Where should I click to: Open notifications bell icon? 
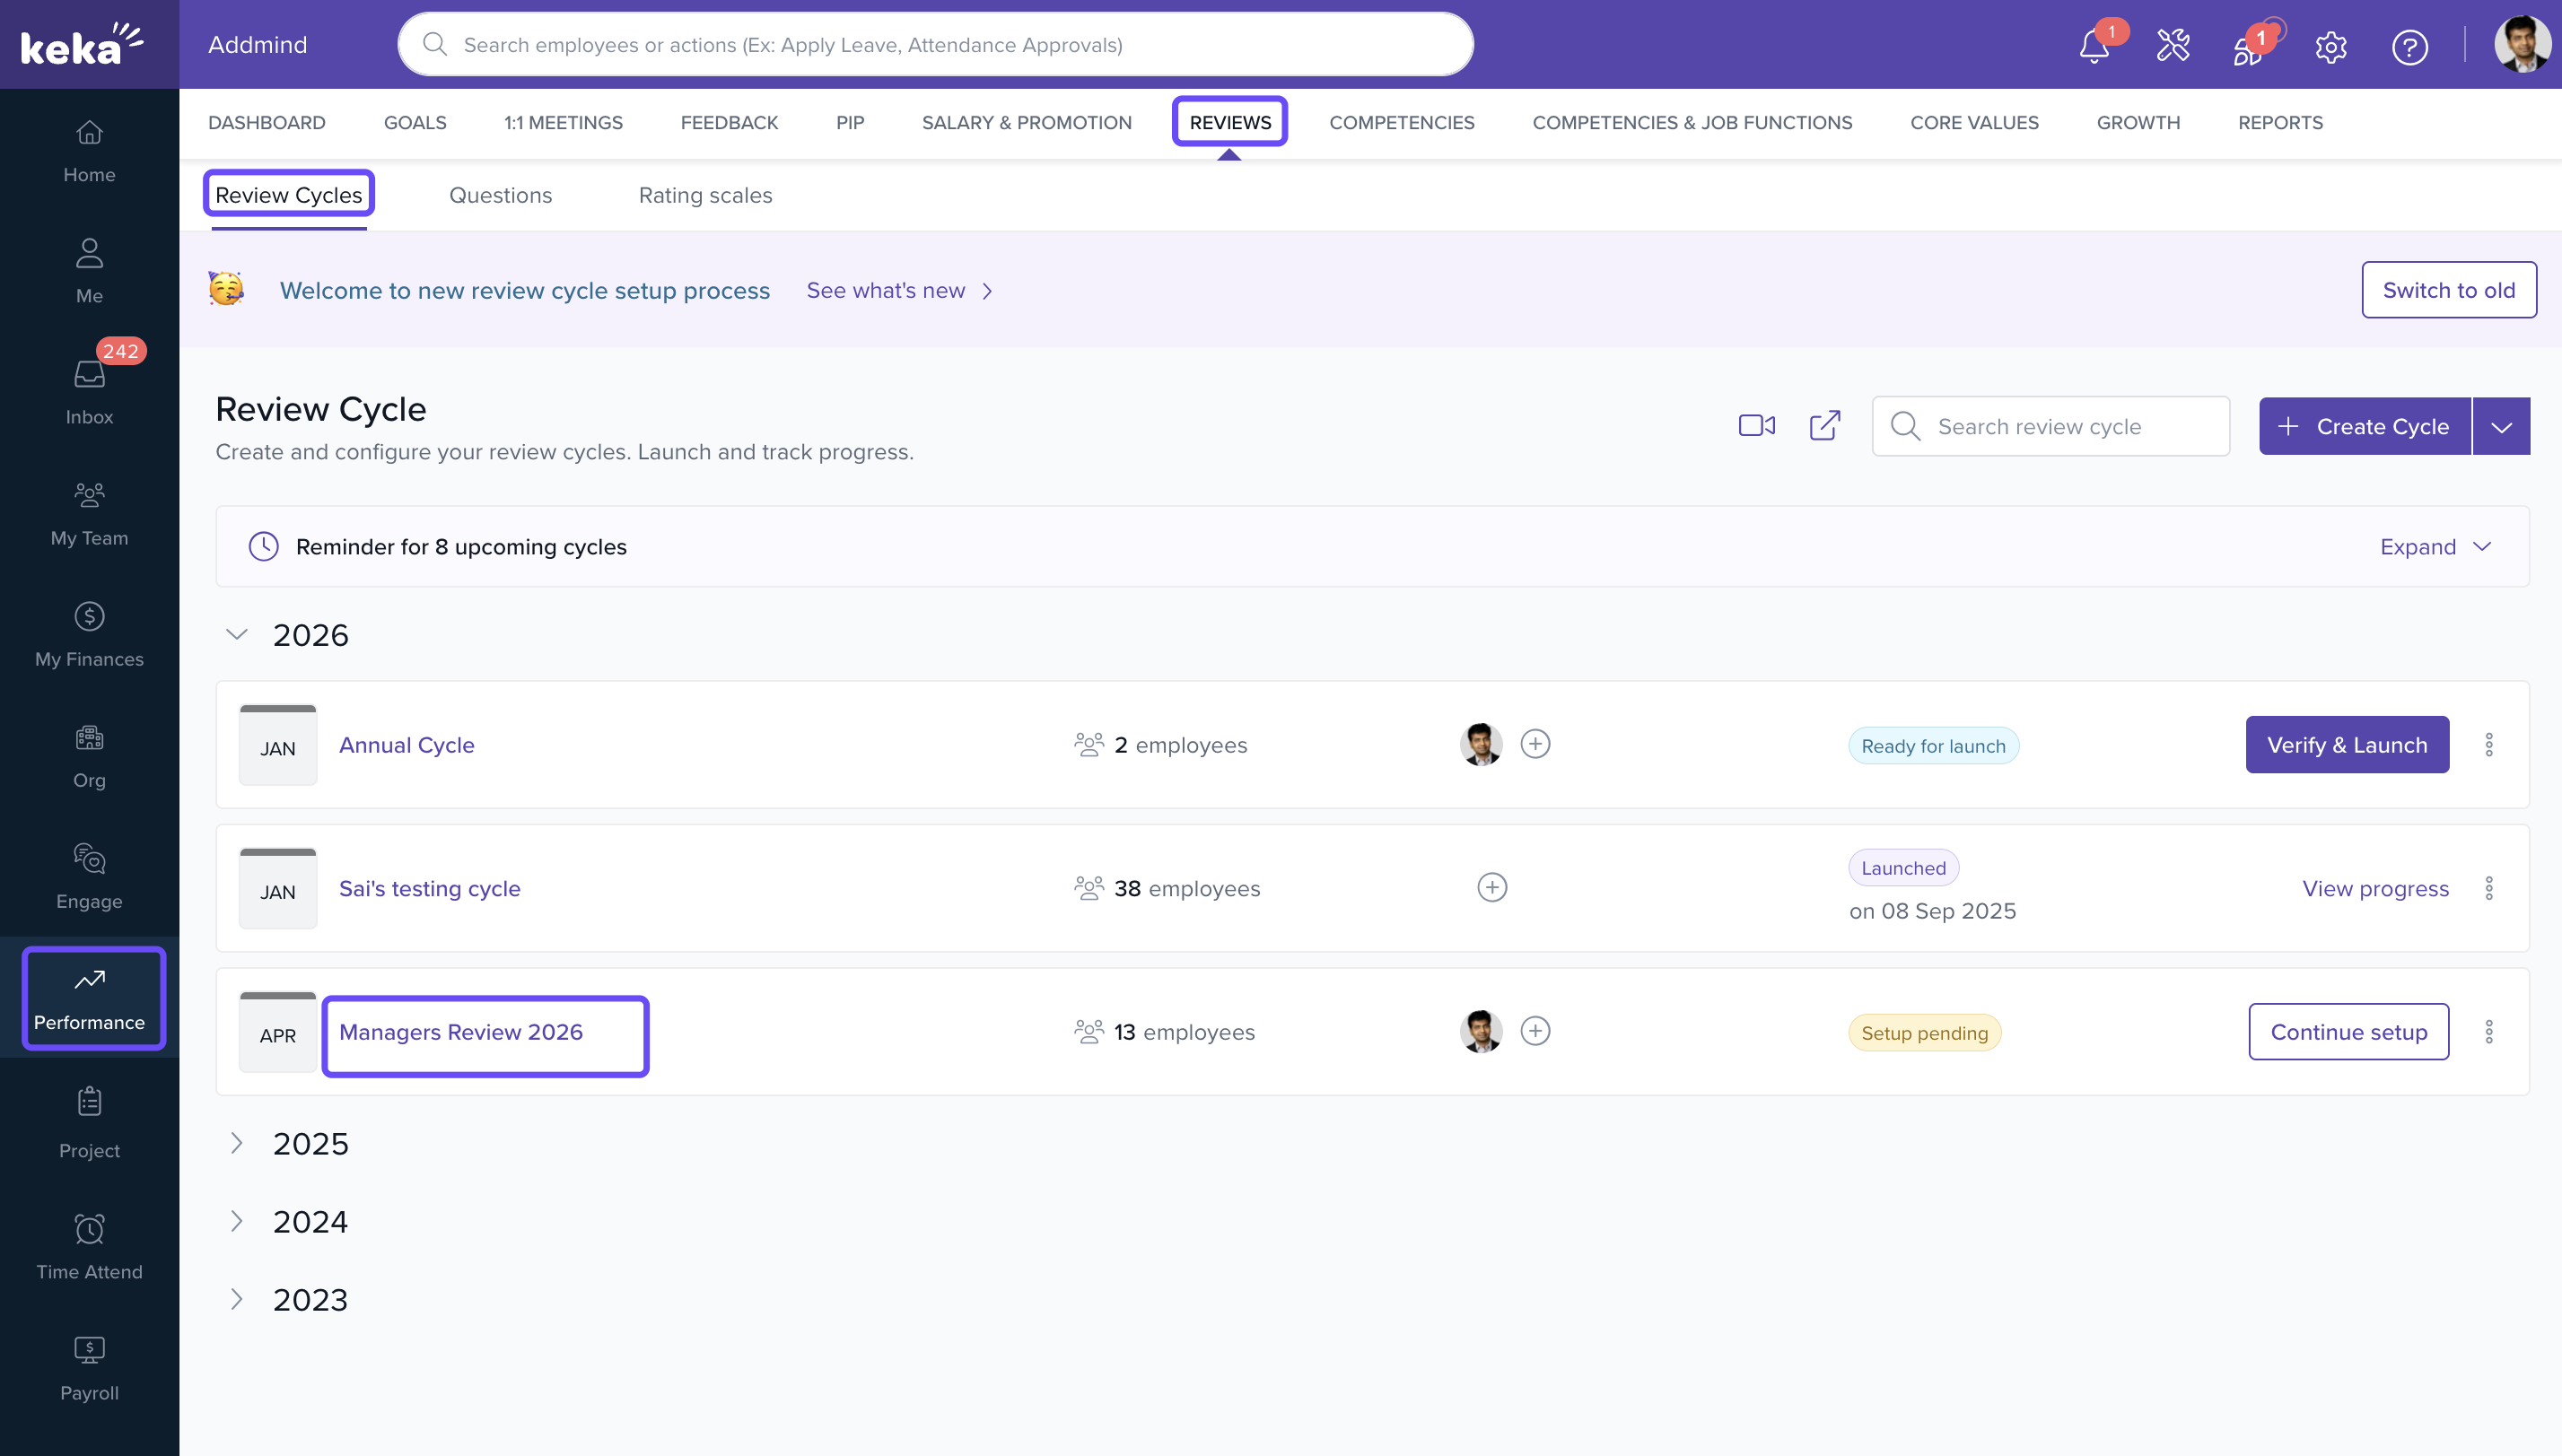(2093, 46)
